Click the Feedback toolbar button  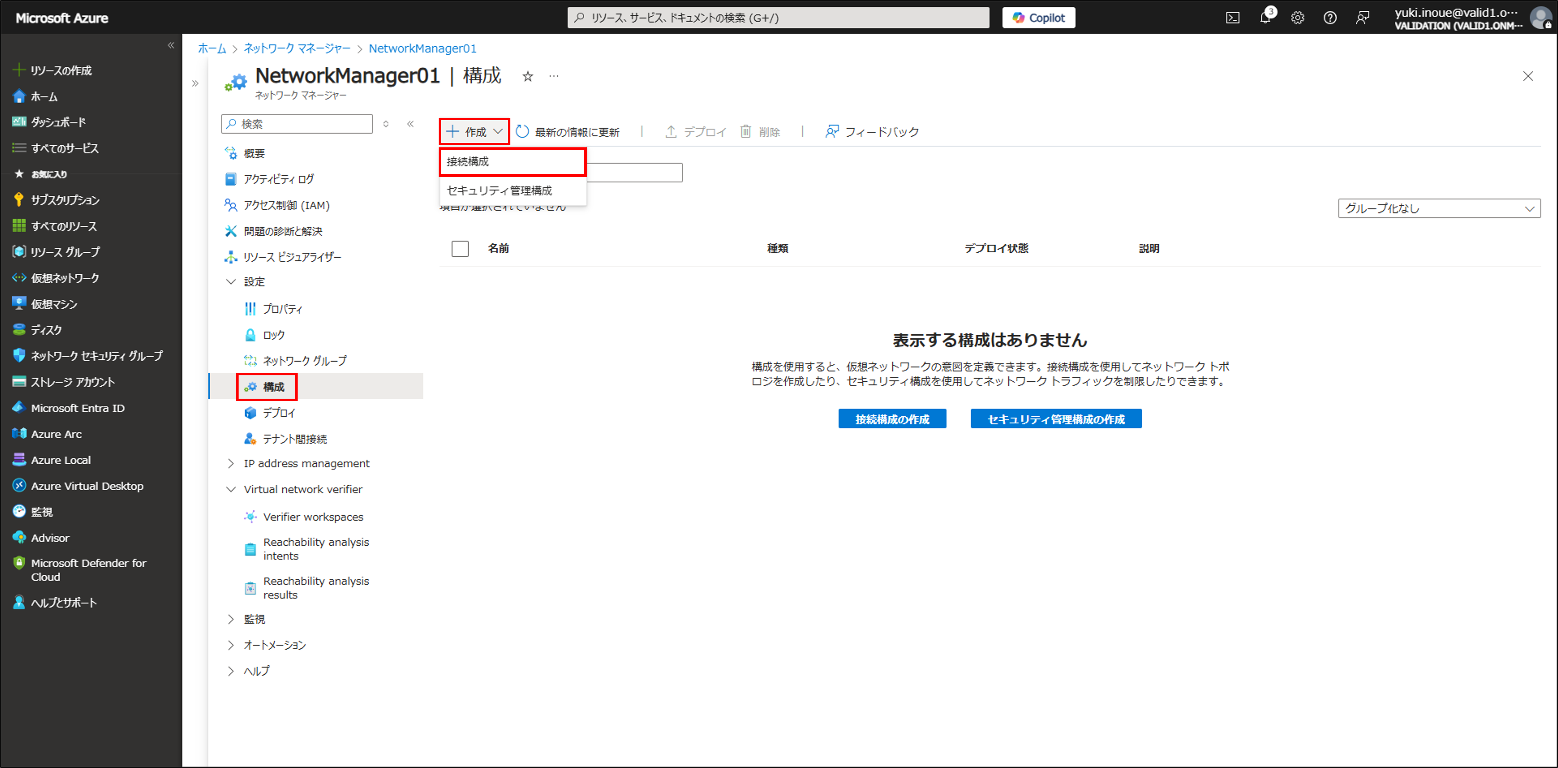point(872,132)
